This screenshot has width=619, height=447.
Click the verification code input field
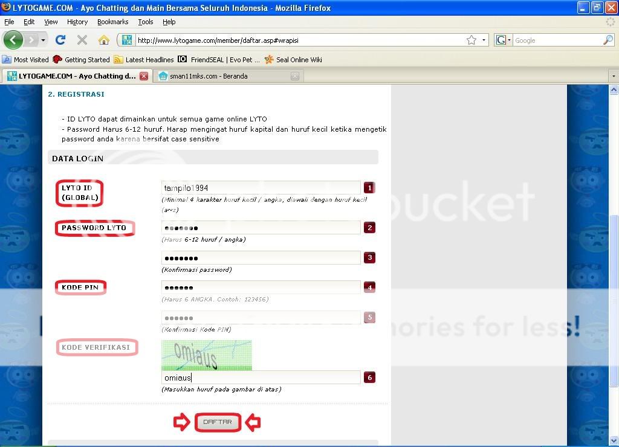point(261,378)
